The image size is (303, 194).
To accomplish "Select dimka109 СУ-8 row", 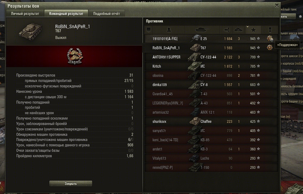I will (211, 85).
